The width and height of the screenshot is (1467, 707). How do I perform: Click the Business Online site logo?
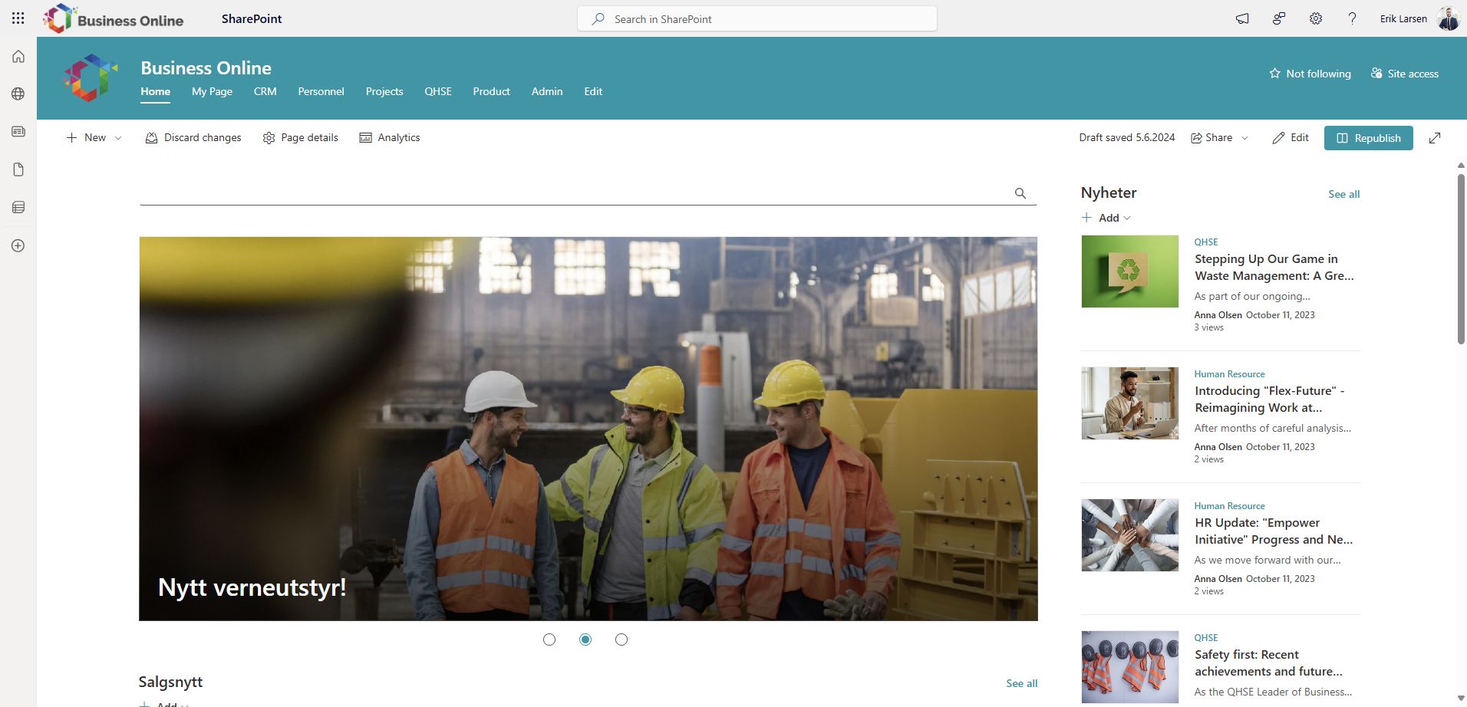91,77
